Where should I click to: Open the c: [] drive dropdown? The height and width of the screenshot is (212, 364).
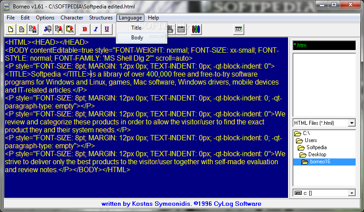(x=352, y=193)
